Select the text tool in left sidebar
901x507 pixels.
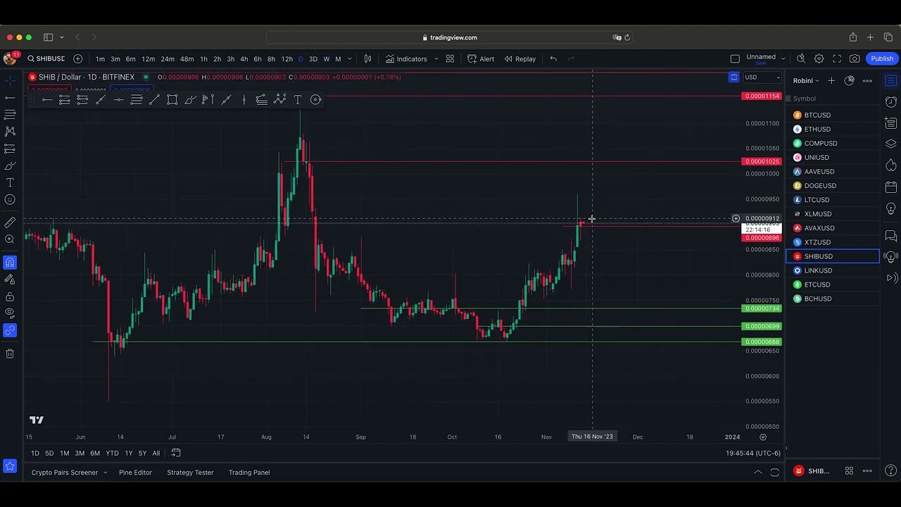(x=10, y=182)
